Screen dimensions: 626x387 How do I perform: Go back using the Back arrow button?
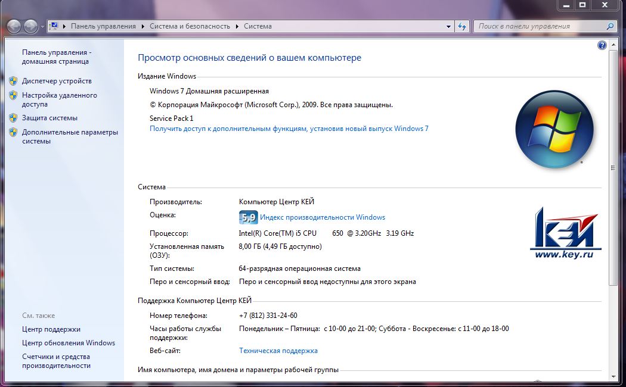coord(14,26)
